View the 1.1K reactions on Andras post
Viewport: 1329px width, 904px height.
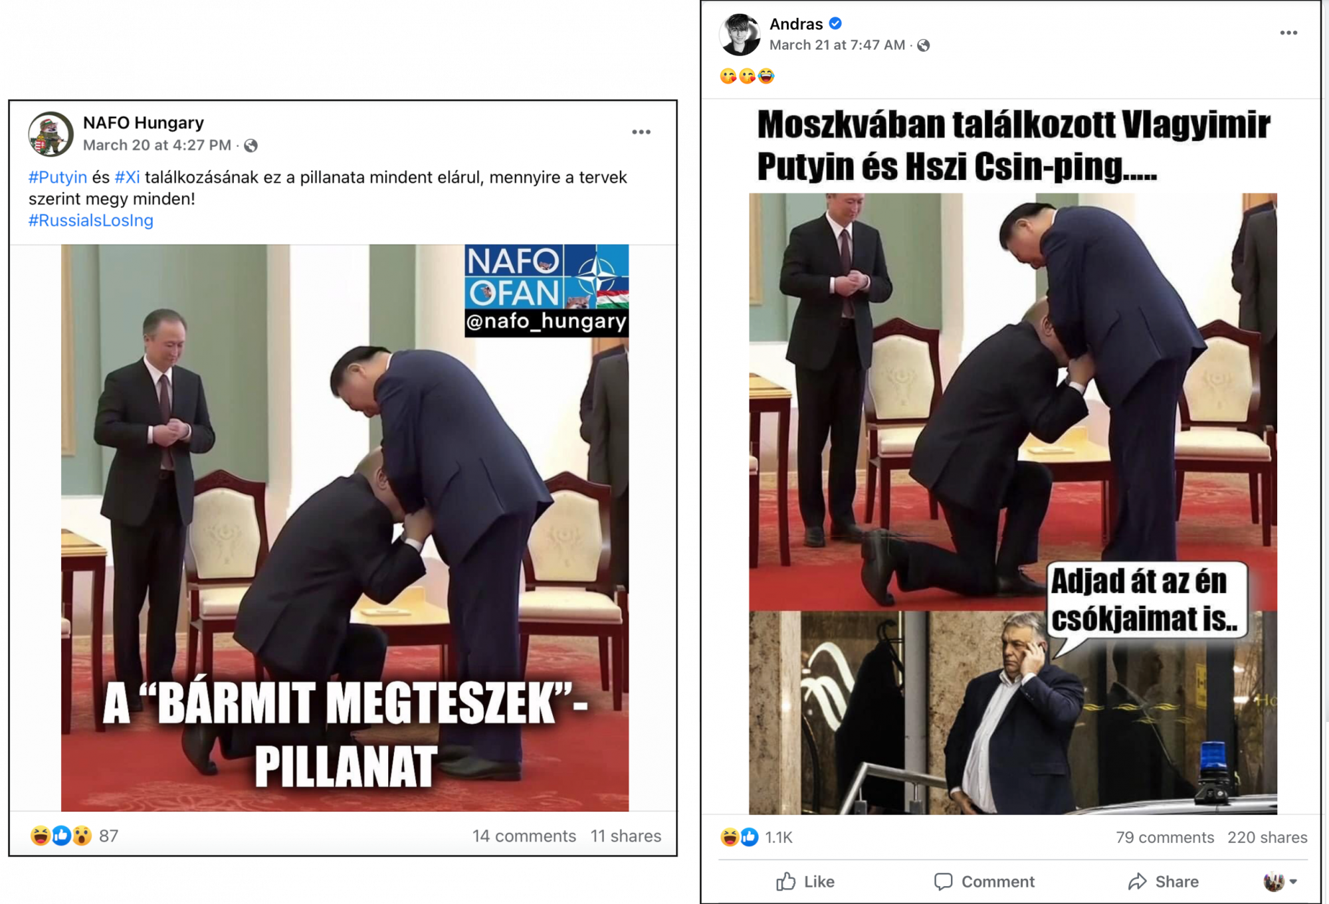756,837
